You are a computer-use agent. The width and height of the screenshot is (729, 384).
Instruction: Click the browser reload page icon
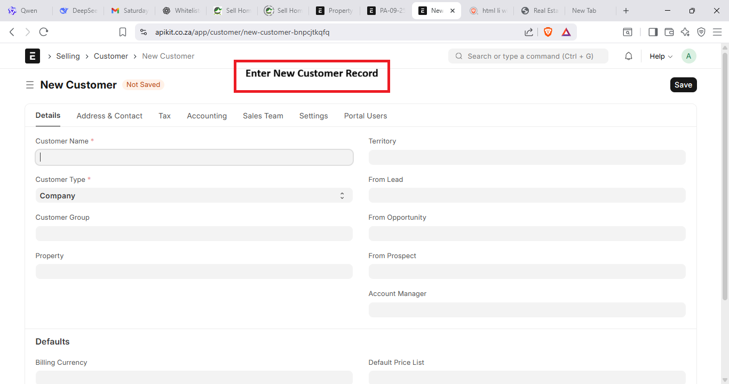coord(44,32)
